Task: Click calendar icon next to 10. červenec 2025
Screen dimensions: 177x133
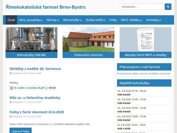Action: (x=10, y=117)
